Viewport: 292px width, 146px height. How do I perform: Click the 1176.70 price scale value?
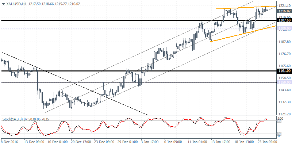[284, 54]
